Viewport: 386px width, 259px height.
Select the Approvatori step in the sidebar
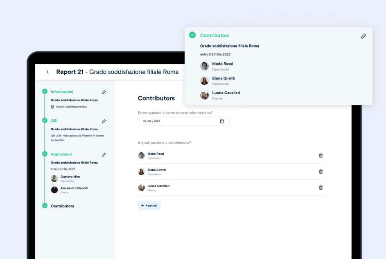tap(61, 154)
